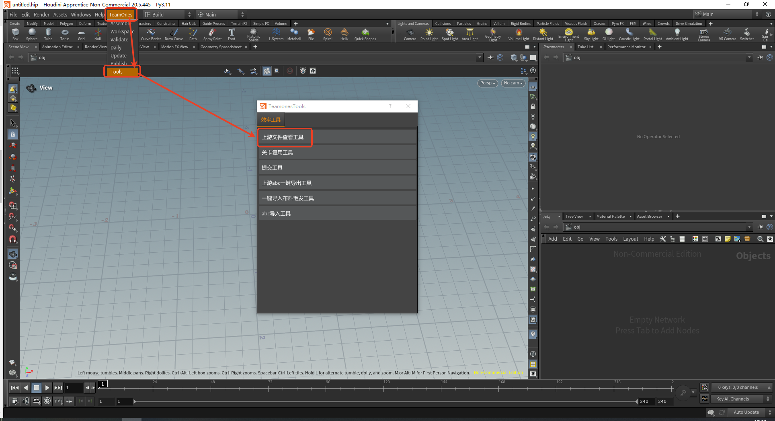Toggle the real-time playback clock button
Screen dimensions: 775x421
tap(47, 401)
